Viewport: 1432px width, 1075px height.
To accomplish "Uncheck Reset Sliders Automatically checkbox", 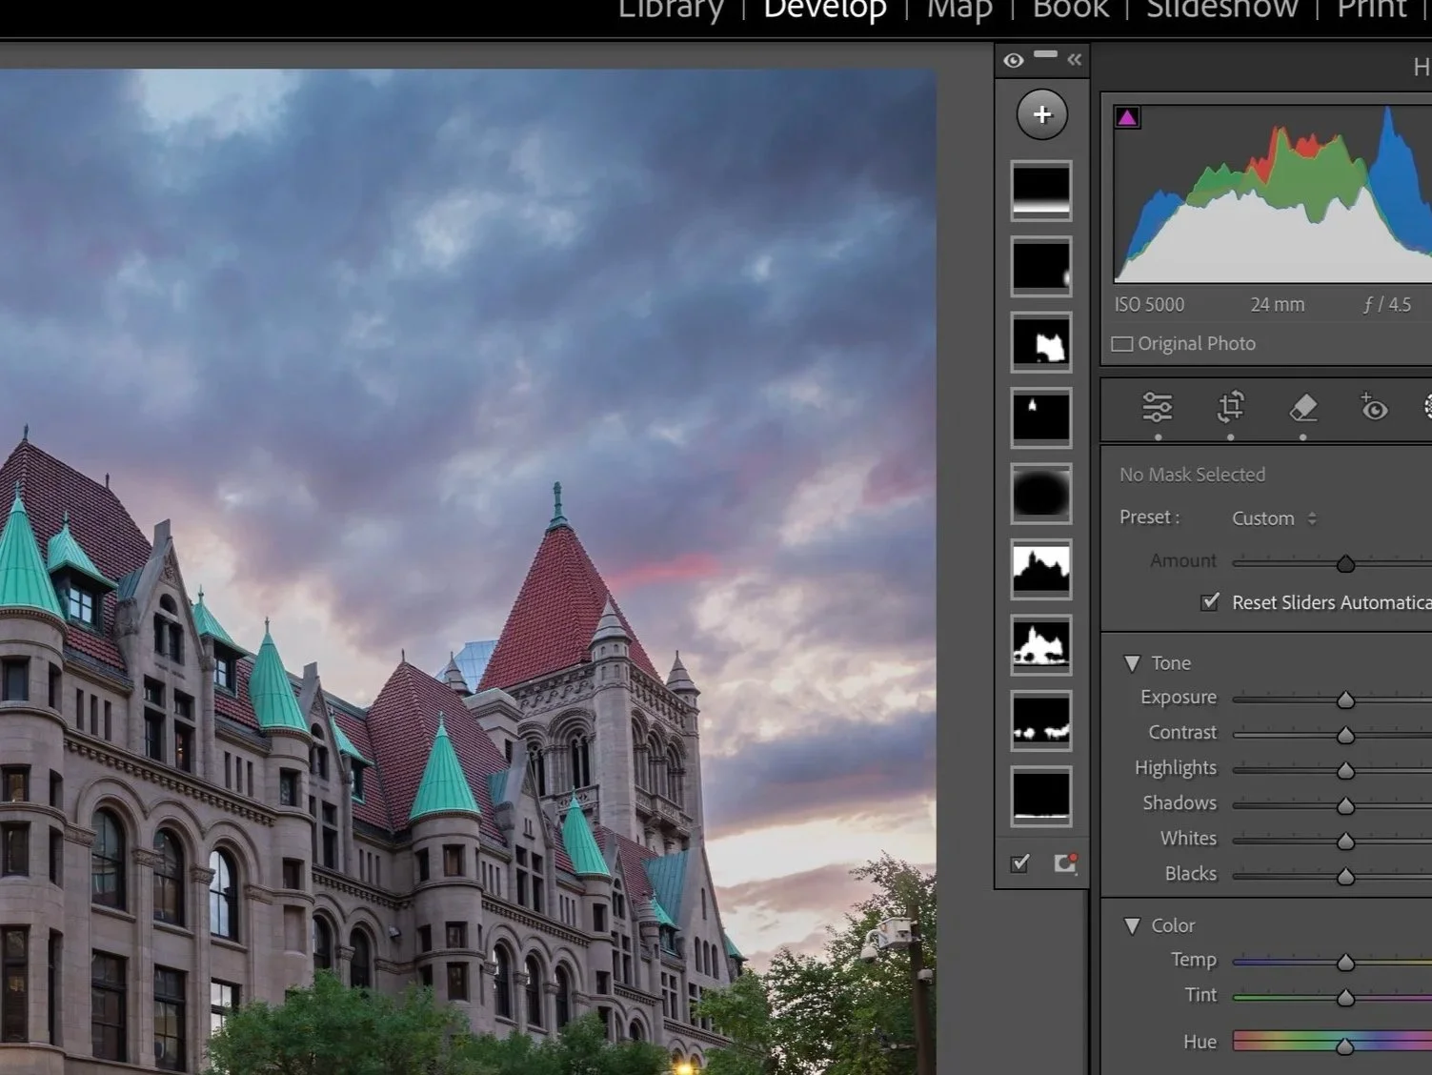I will click(x=1210, y=602).
